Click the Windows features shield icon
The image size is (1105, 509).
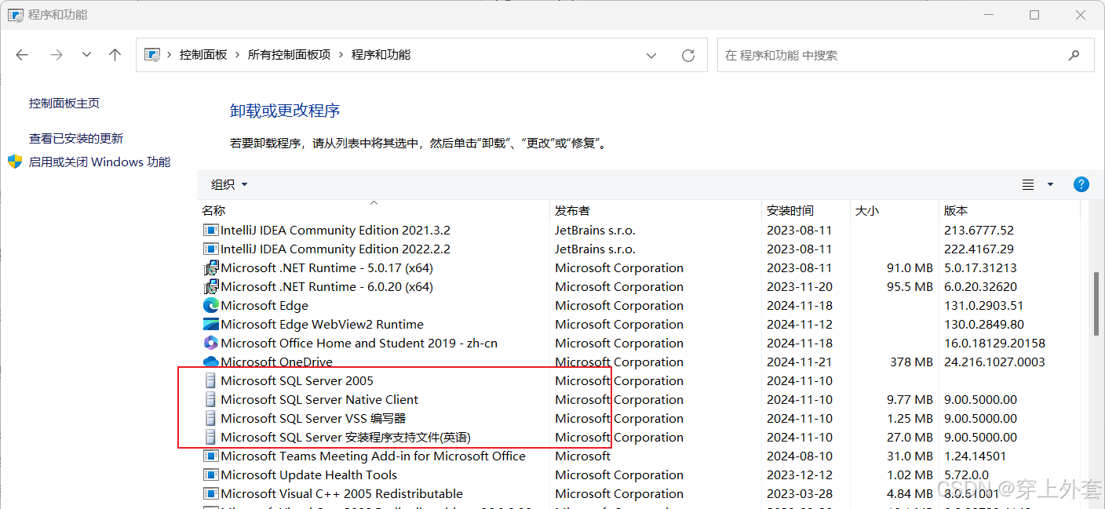15,162
